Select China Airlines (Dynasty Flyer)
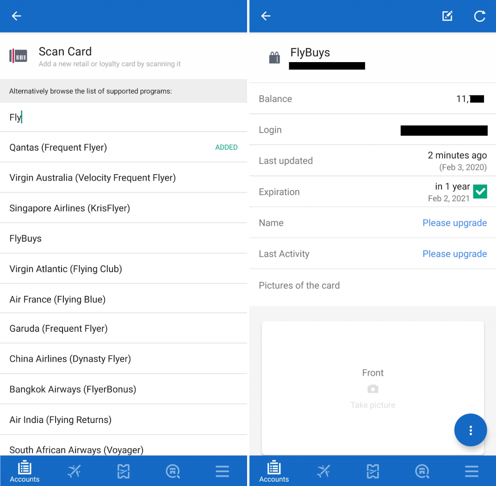The width and height of the screenshot is (496, 486). (124, 358)
